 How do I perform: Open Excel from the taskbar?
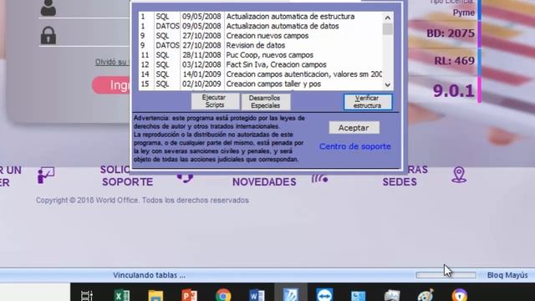coord(121,295)
